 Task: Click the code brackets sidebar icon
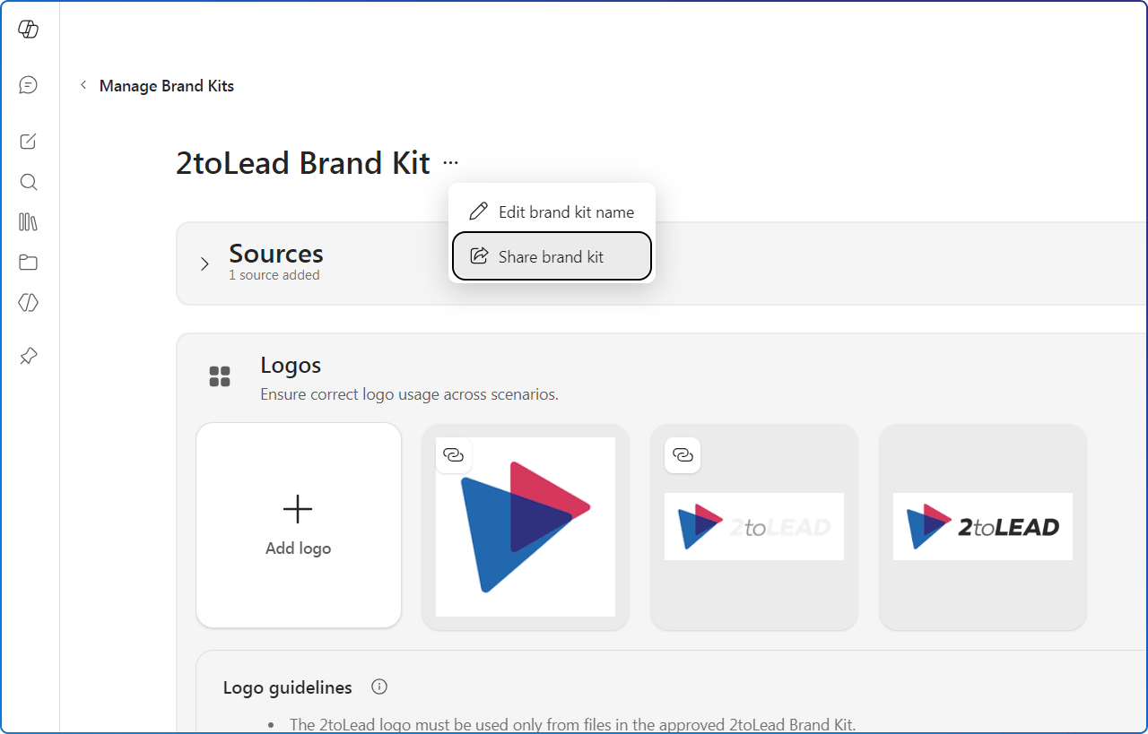28,303
